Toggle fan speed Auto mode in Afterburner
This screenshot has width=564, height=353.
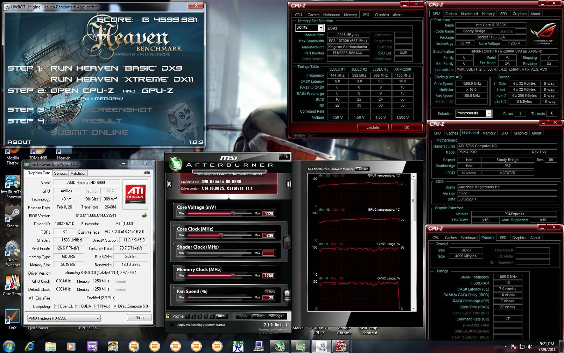pyautogui.click(x=270, y=291)
